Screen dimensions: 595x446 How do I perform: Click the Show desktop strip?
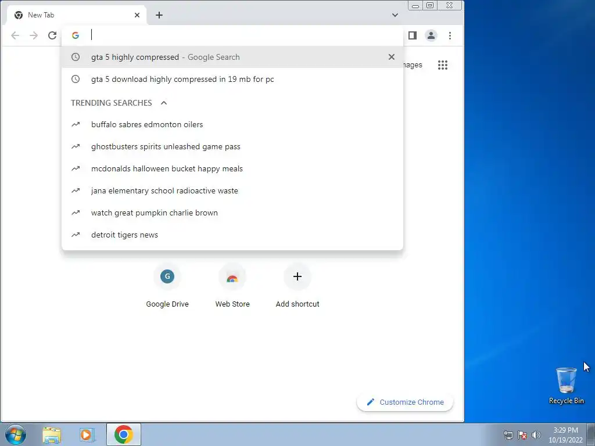coord(591,434)
